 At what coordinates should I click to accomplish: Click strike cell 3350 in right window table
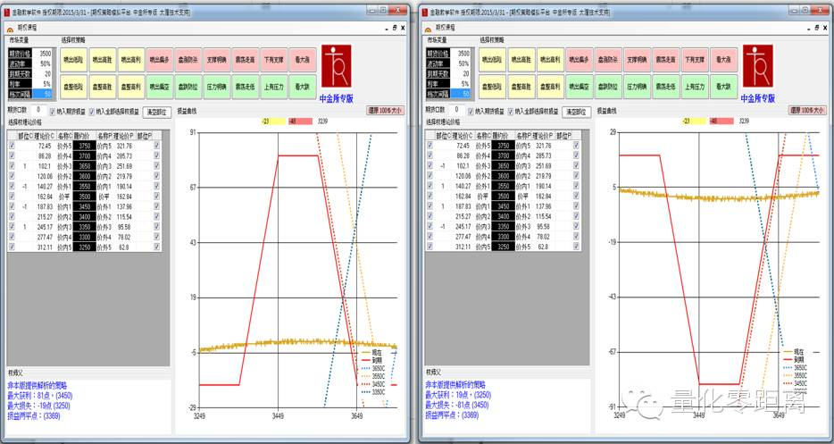503,227
